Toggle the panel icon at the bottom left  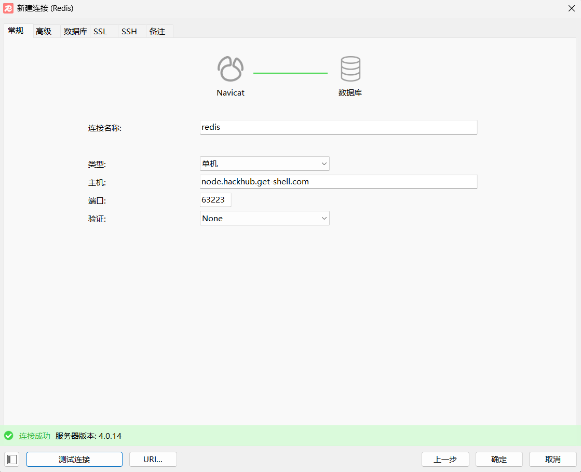[x=11, y=459]
